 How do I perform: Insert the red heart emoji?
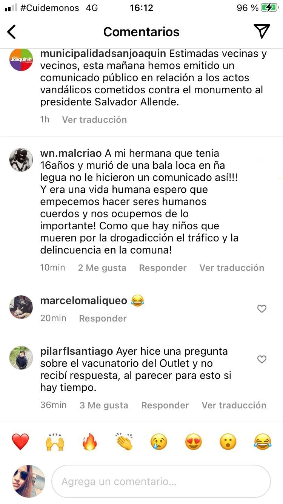20,441
